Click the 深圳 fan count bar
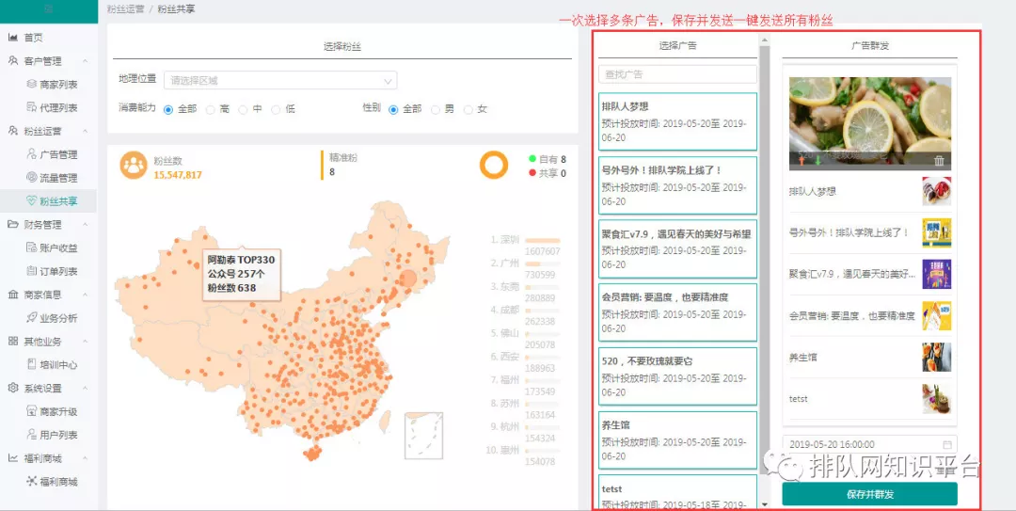The image size is (1016, 511). coord(542,240)
